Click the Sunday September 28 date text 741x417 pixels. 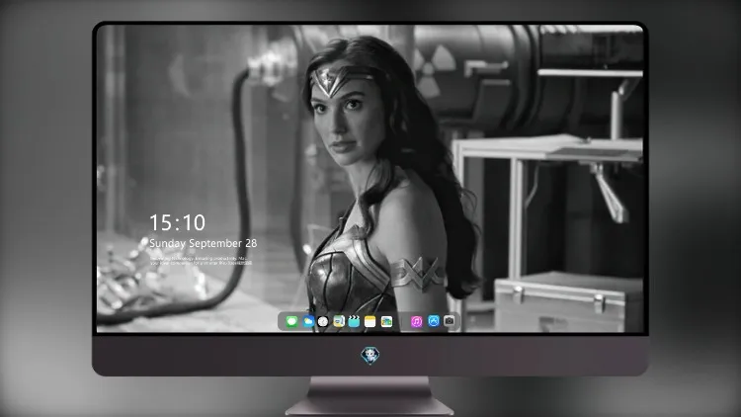coord(204,243)
